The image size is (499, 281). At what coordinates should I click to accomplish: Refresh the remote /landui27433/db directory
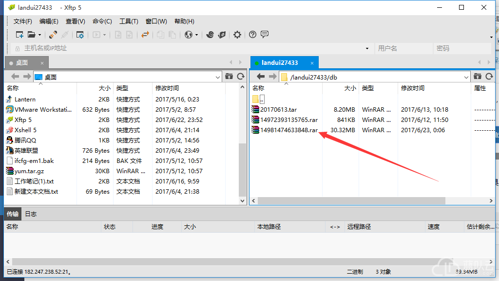coord(490,76)
